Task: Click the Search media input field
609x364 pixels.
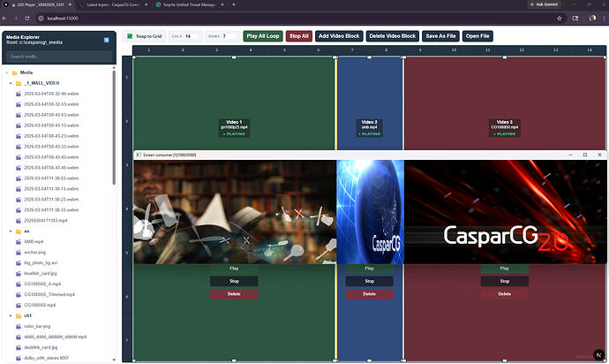Action: pyautogui.click(x=57, y=57)
